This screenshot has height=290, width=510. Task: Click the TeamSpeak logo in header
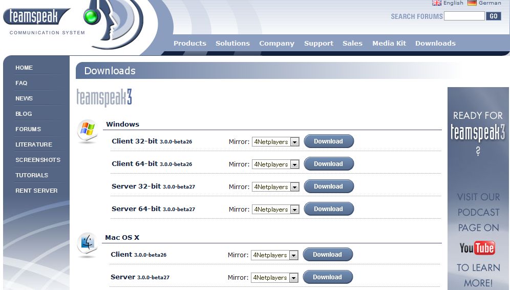(36, 16)
